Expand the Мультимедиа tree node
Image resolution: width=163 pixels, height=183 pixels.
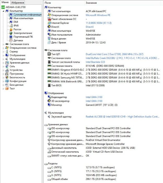point(3,59)
